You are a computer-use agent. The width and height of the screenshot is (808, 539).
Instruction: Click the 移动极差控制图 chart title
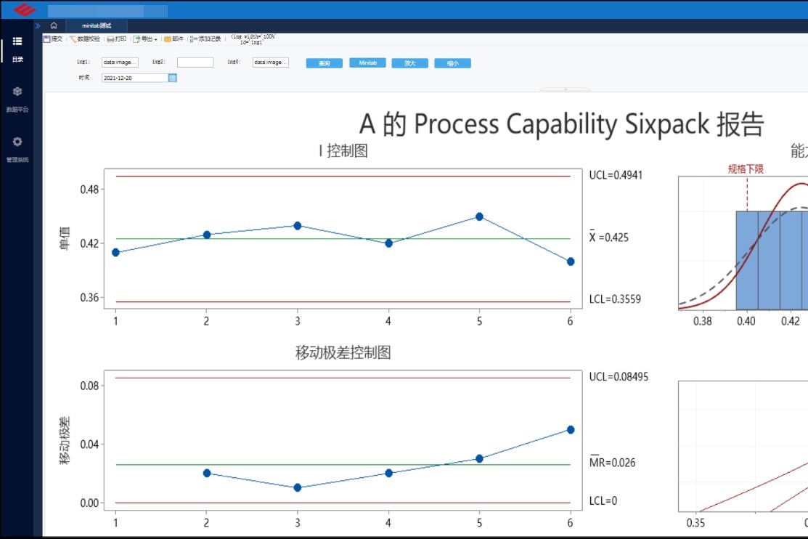click(343, 353)
